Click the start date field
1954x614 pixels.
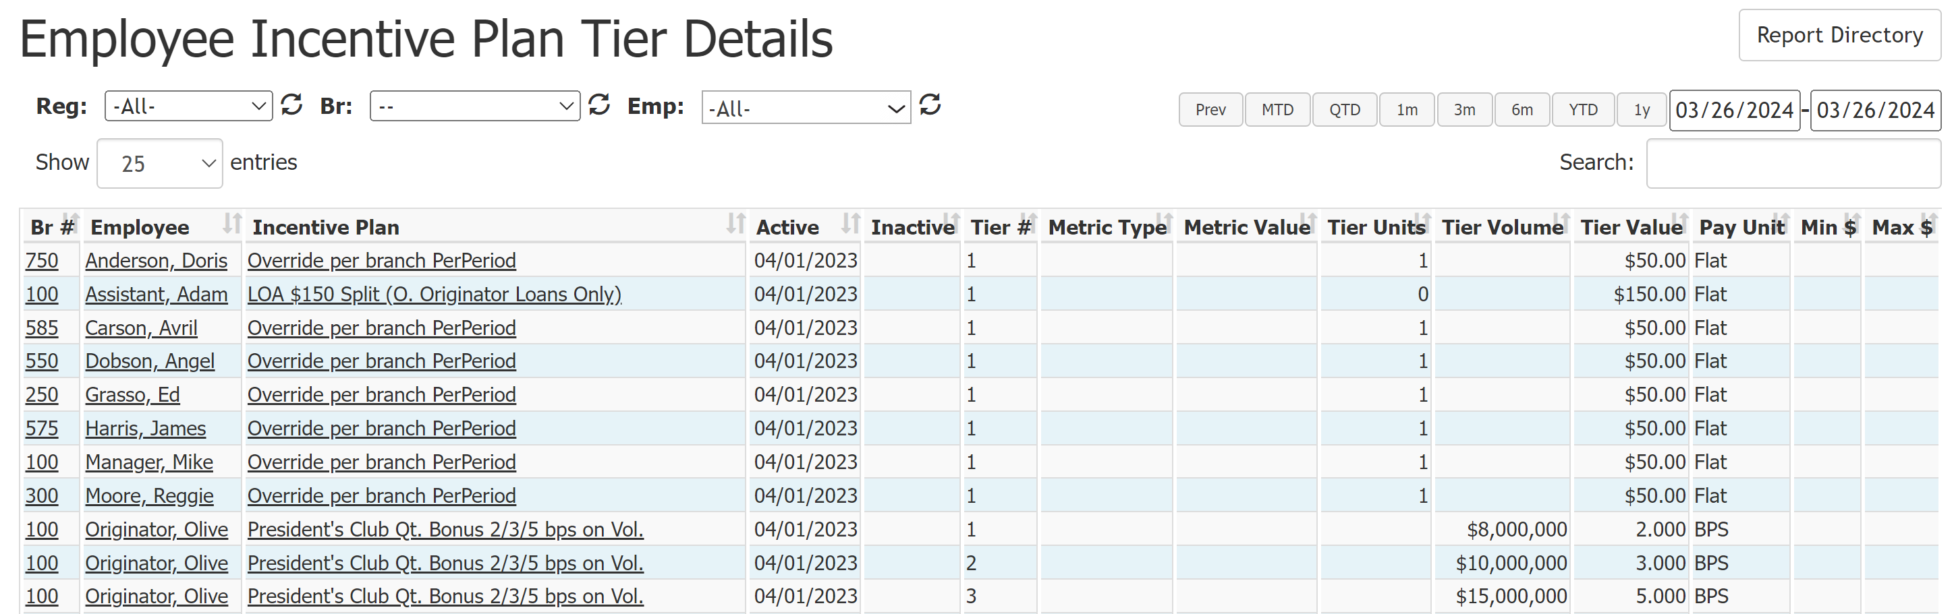click(1735, 110)
